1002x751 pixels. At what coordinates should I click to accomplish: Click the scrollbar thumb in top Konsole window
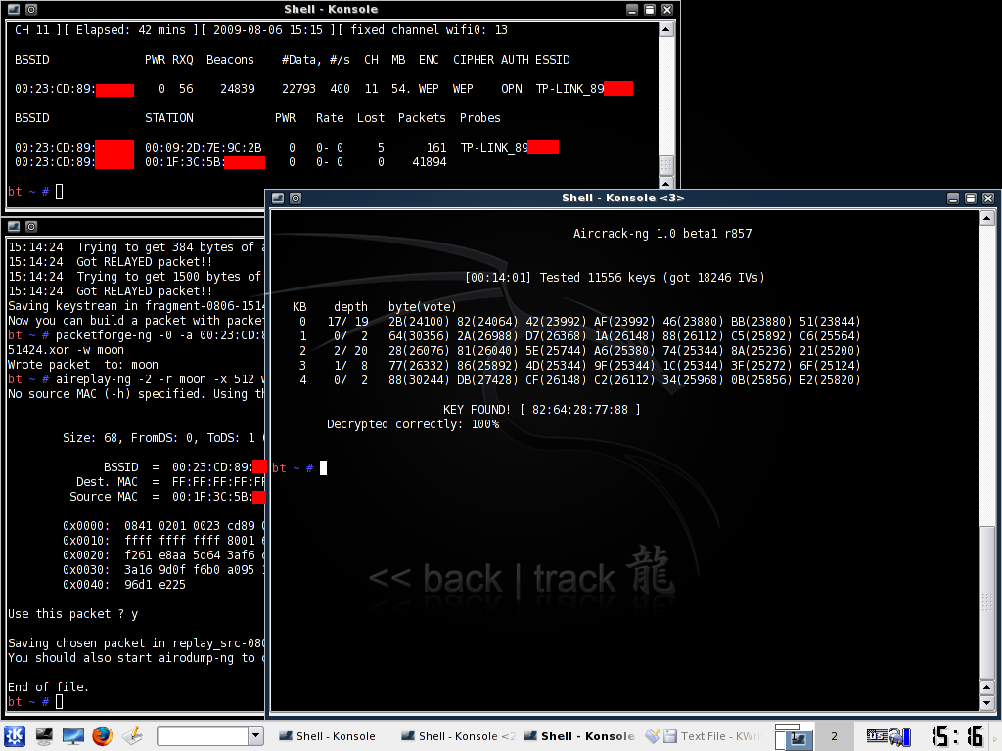[665, 166]
